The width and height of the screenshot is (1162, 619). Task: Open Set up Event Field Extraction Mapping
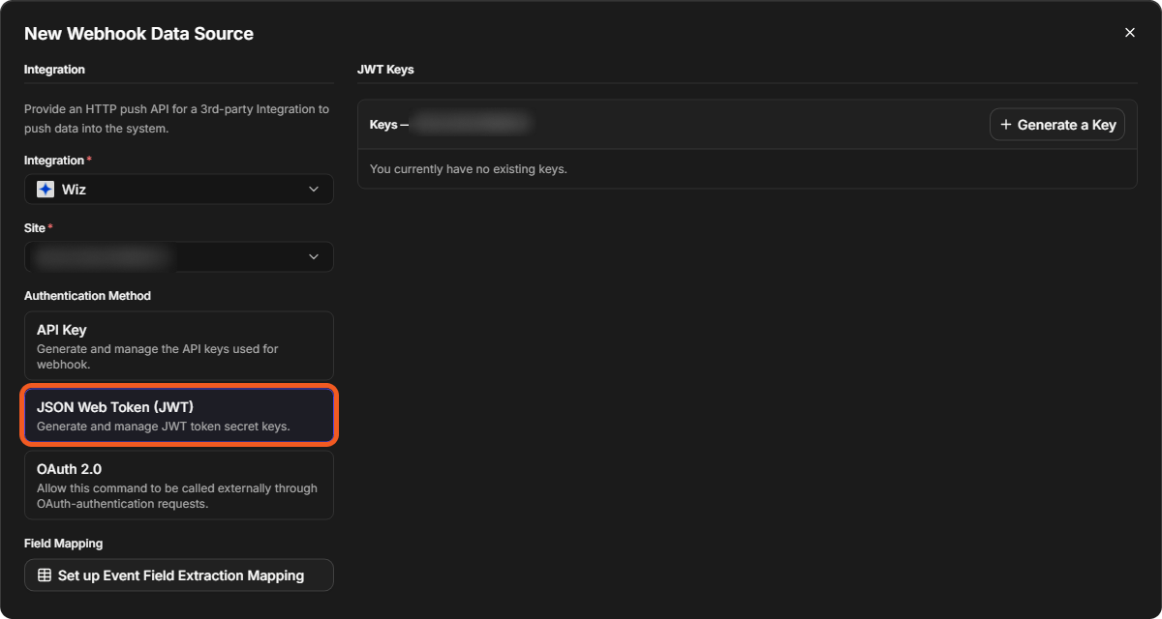tap(179, 575)
